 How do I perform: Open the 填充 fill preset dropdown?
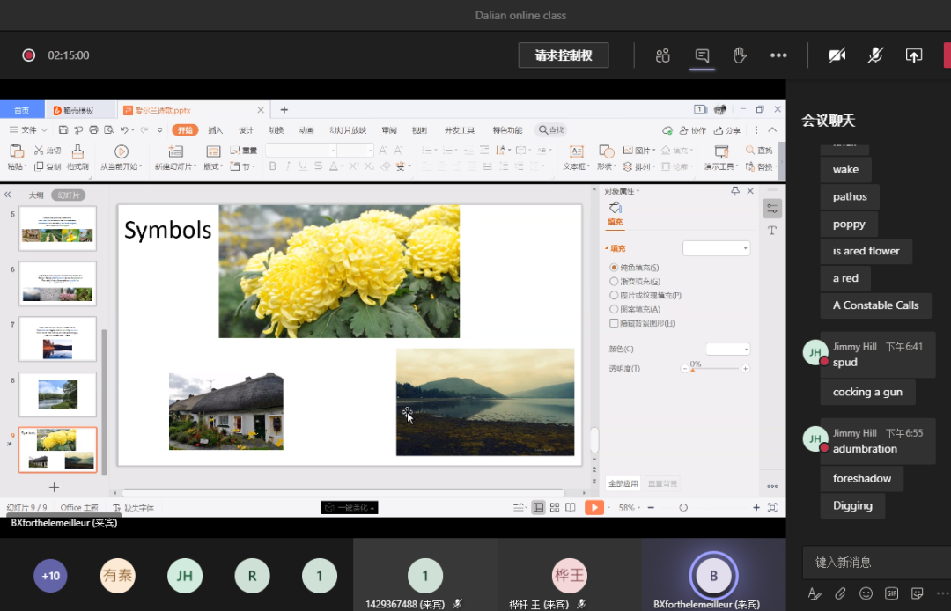point(716,249)
